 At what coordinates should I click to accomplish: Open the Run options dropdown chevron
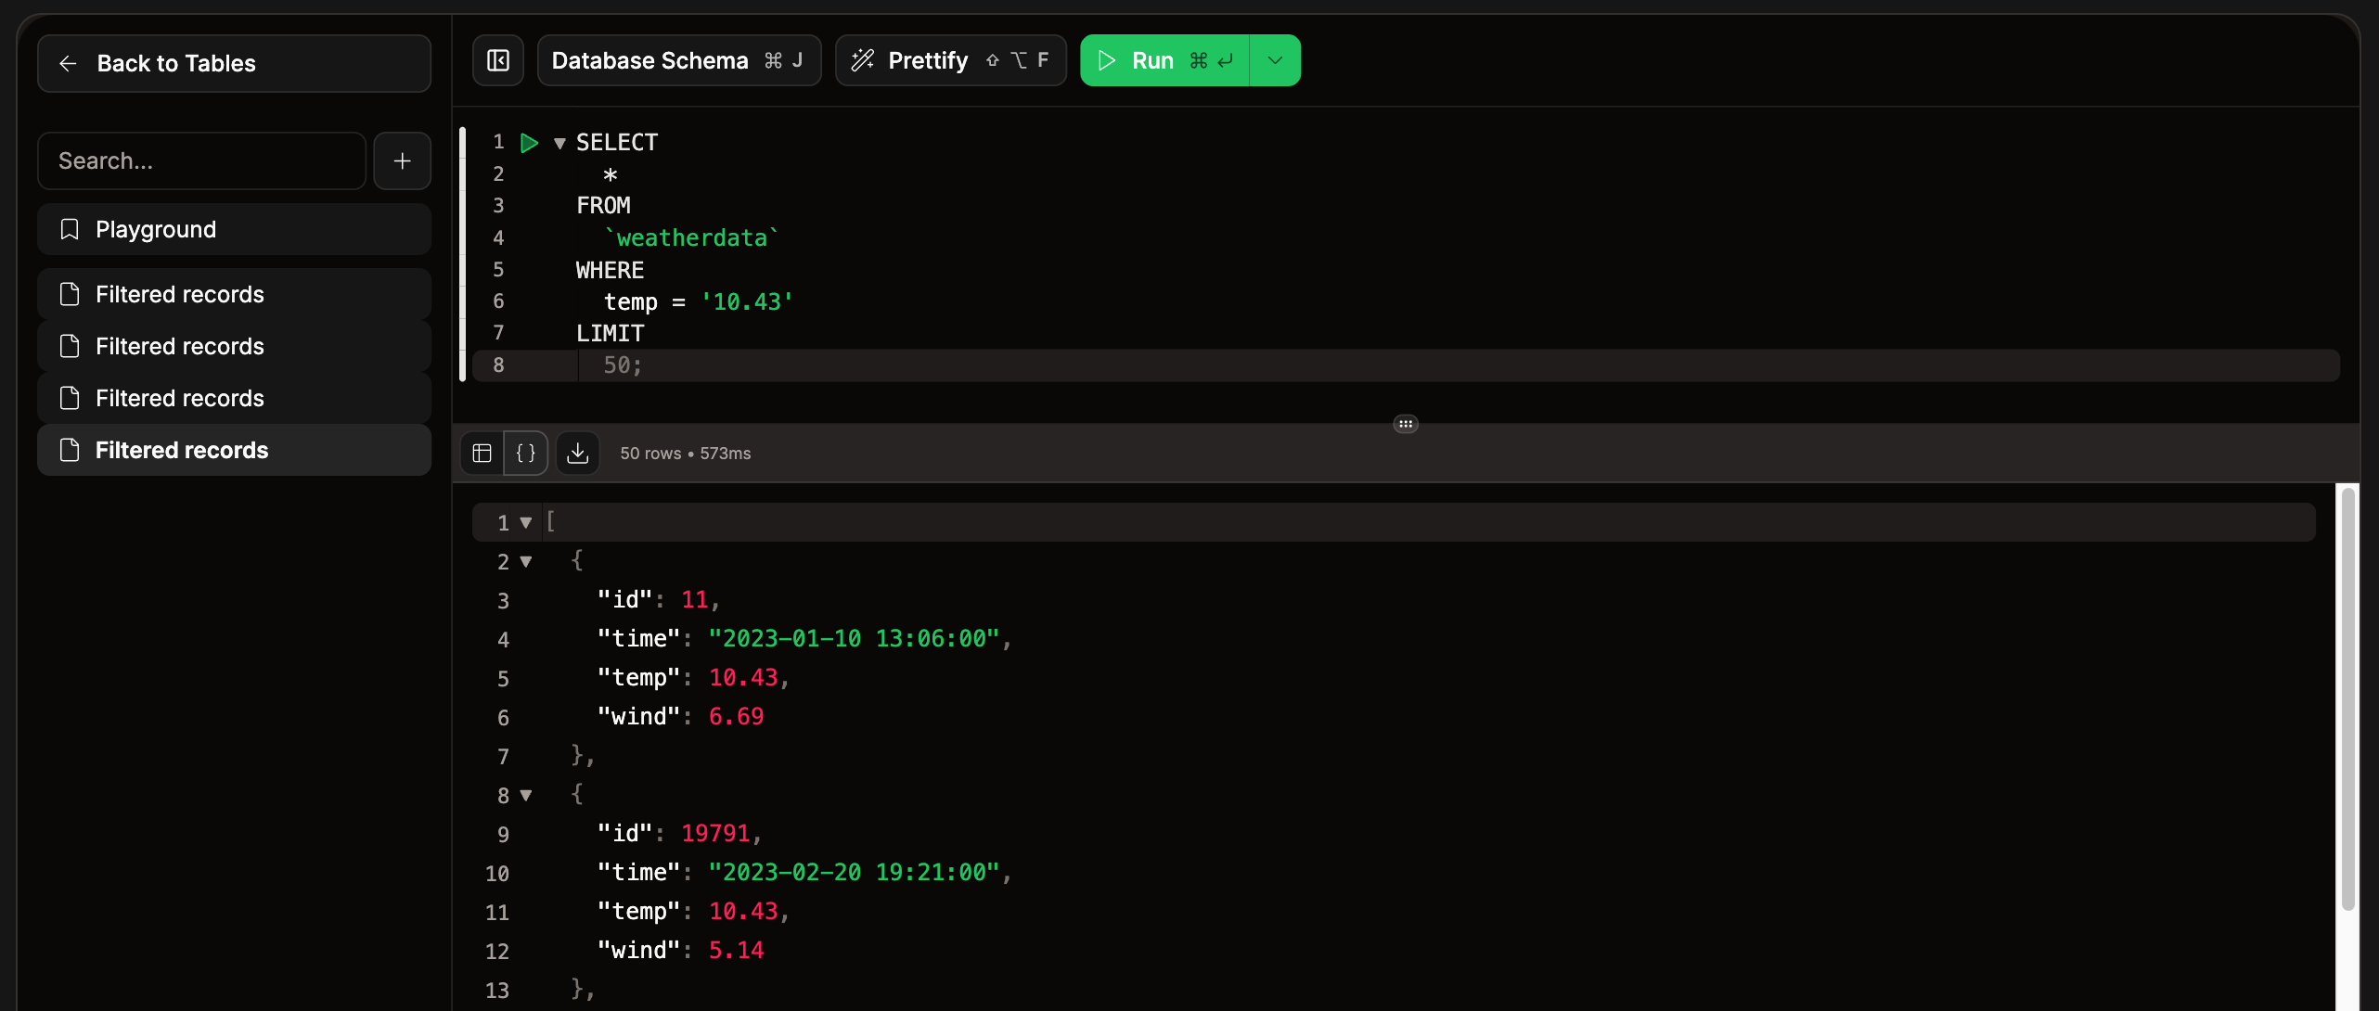click(1273, 59)
